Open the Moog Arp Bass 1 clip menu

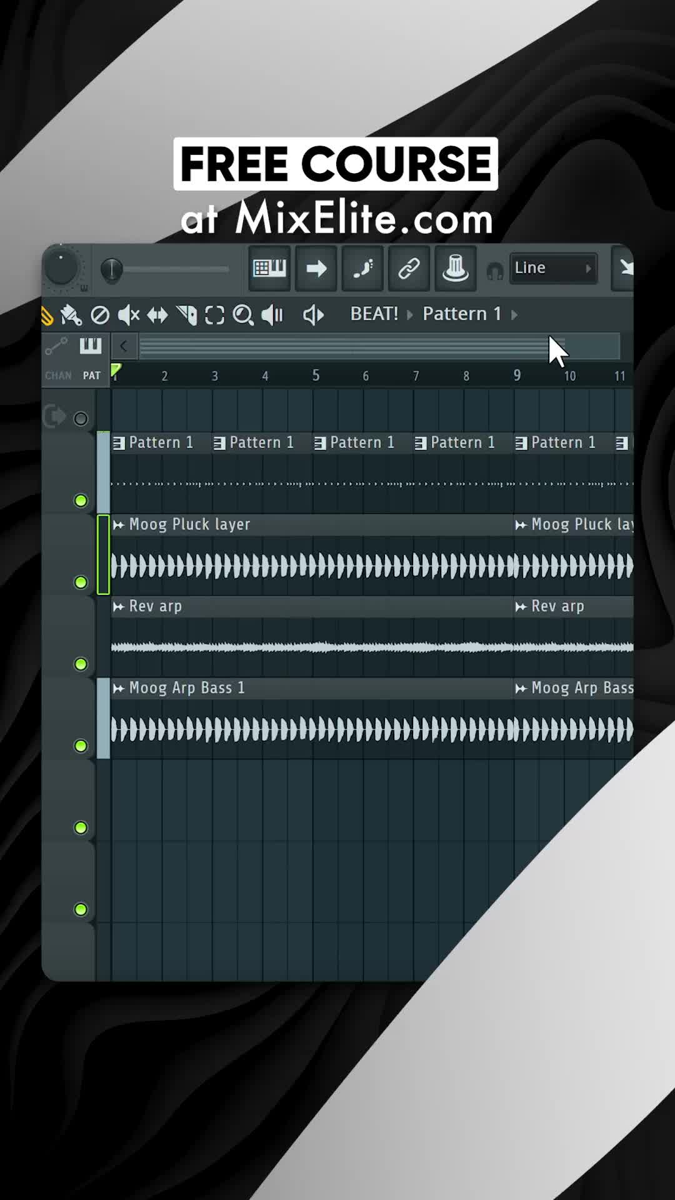119,689
